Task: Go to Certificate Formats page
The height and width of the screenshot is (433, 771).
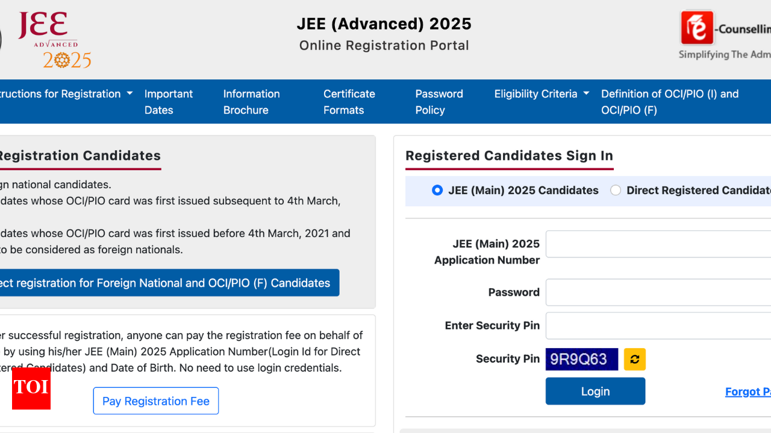Action: click(x=349, y=102)
